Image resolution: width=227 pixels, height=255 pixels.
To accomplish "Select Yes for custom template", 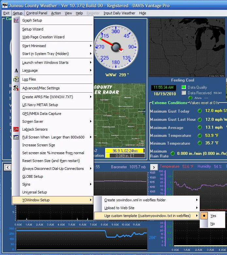I will click(213, 216).
